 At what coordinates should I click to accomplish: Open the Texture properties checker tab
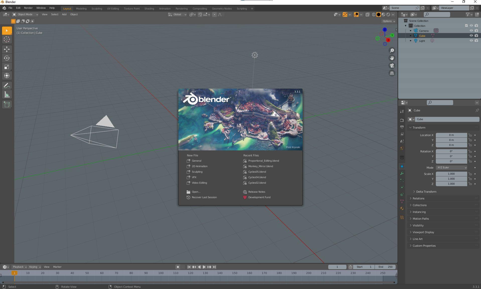402,217
